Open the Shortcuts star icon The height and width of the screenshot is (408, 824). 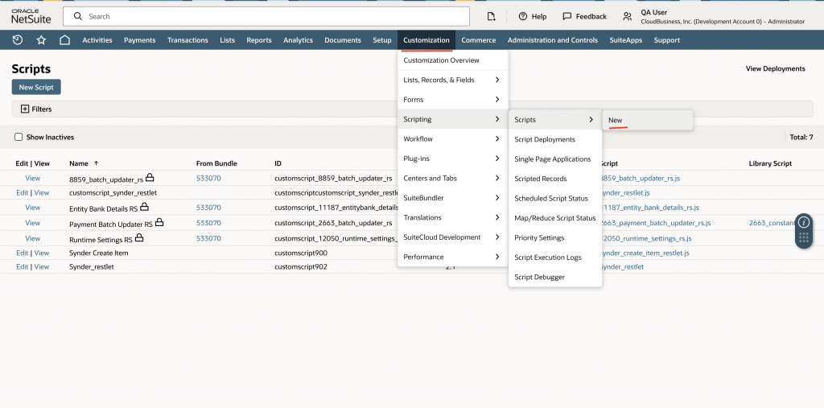(41, 40)
